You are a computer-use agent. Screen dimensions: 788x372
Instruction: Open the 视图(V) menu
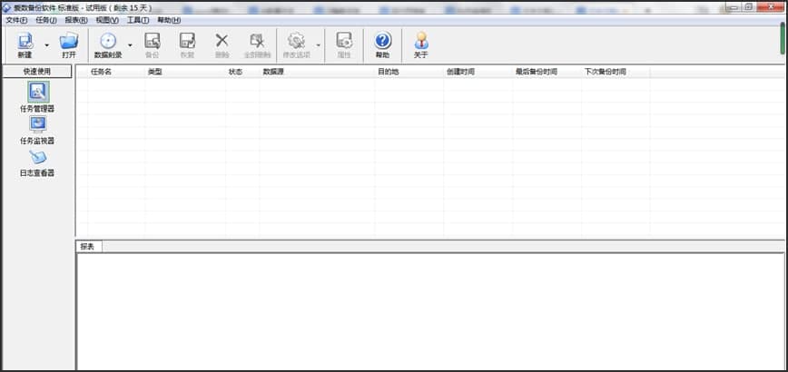pos(107,20)
